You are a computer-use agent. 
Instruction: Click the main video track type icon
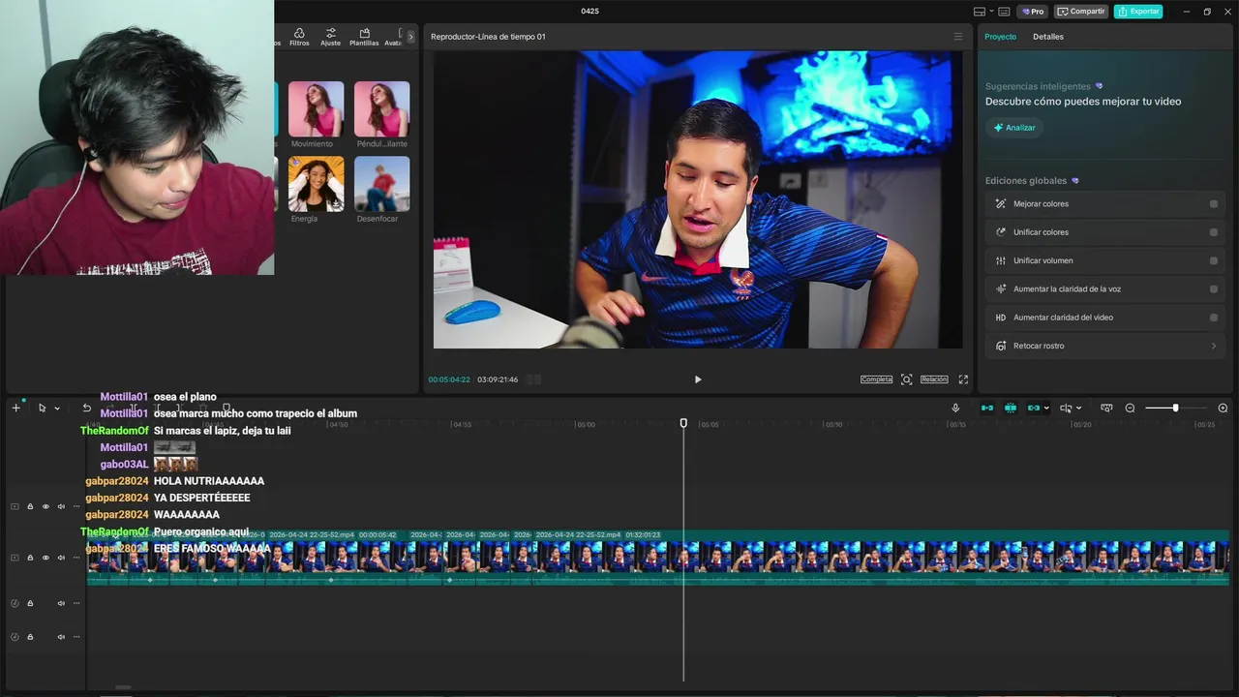pyautogui.click(x=15, y=558)
